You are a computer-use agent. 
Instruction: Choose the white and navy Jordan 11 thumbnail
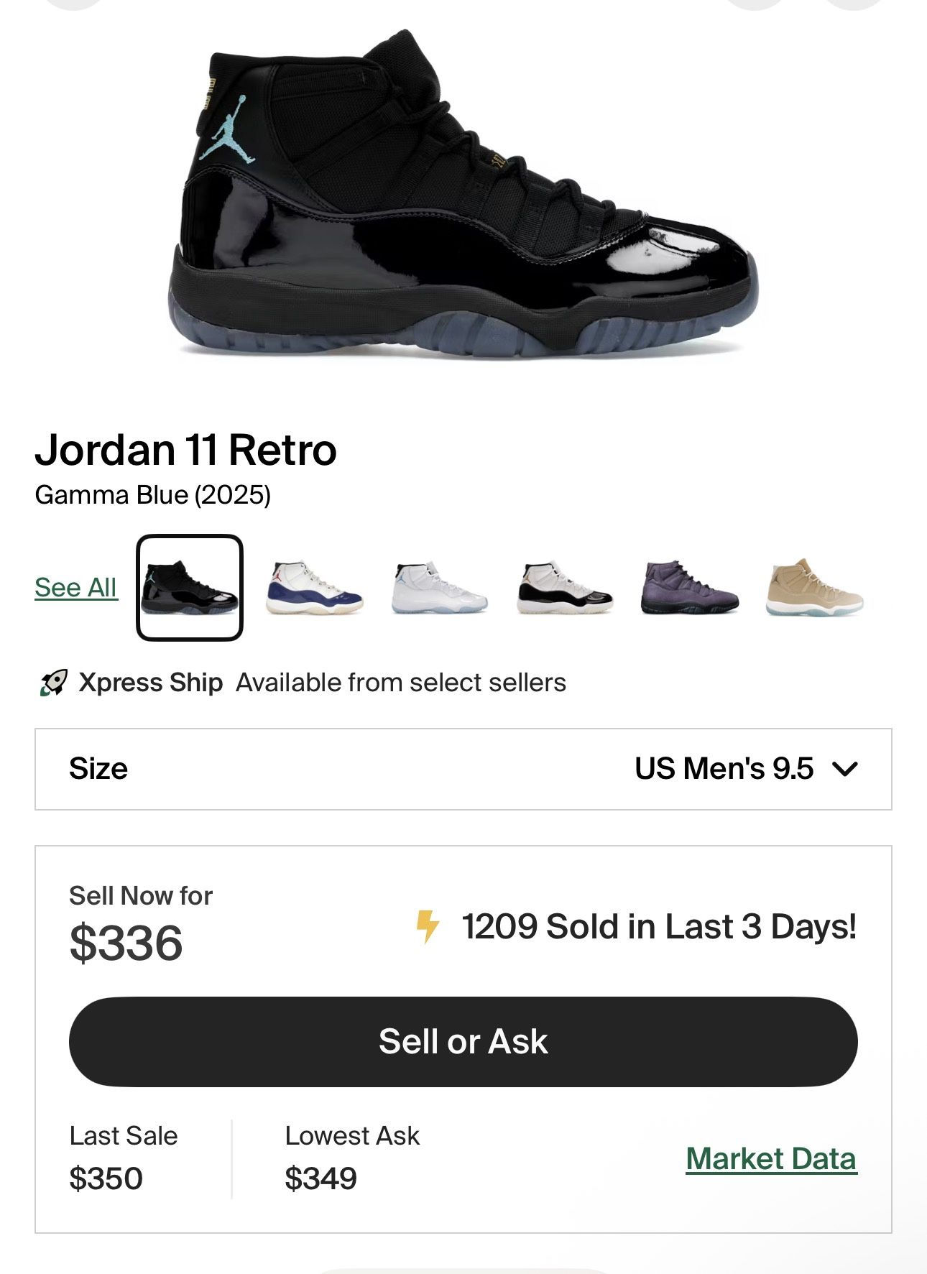[x=314, y=588]
